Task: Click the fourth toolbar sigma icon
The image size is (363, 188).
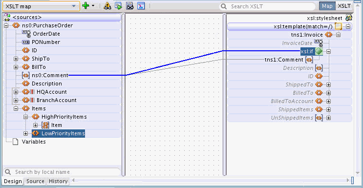Action: [141, 6]
